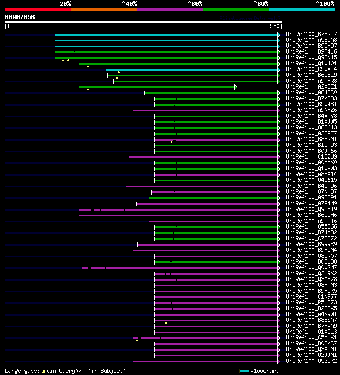This screenshot has width=340, height=375.
Task: Click the UniRef100_B0C130 label
Action: point(311,261)
